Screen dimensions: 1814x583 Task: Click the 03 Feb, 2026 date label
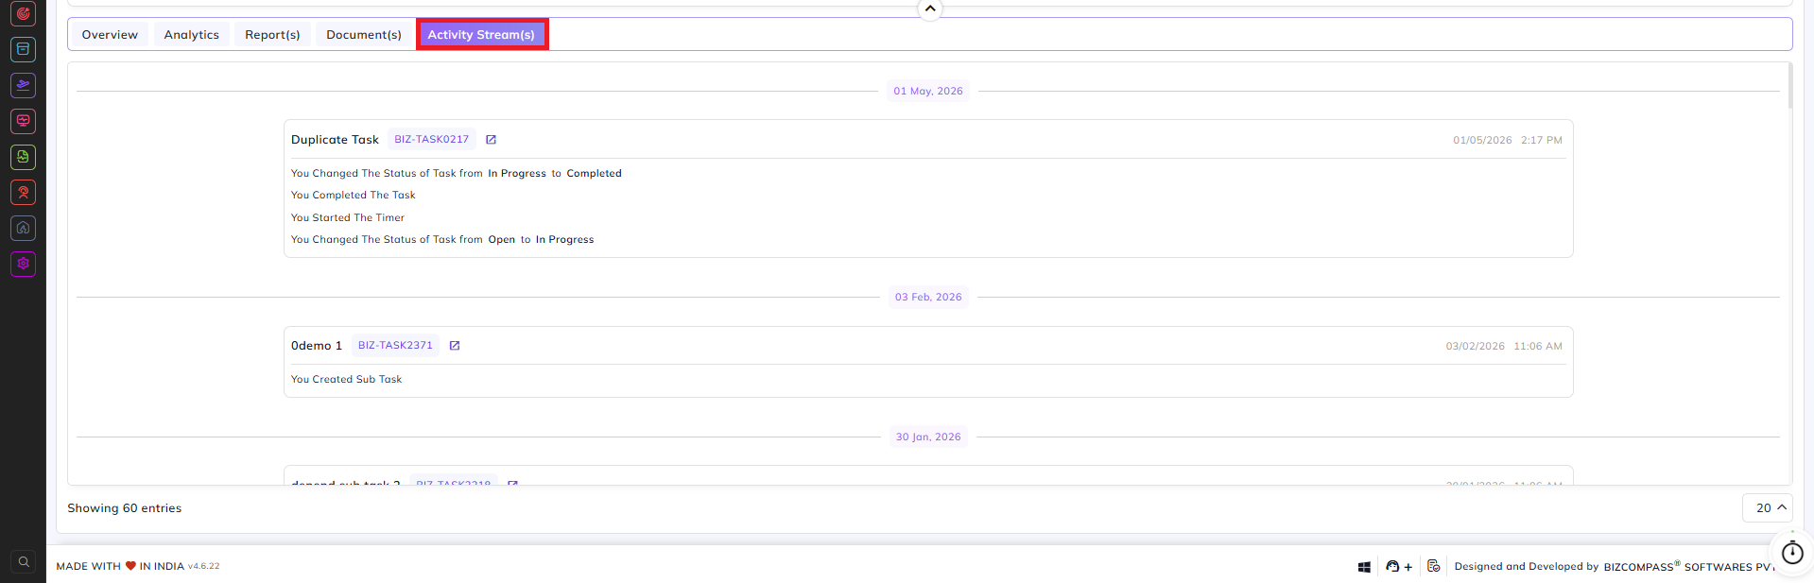click(928, 297)
